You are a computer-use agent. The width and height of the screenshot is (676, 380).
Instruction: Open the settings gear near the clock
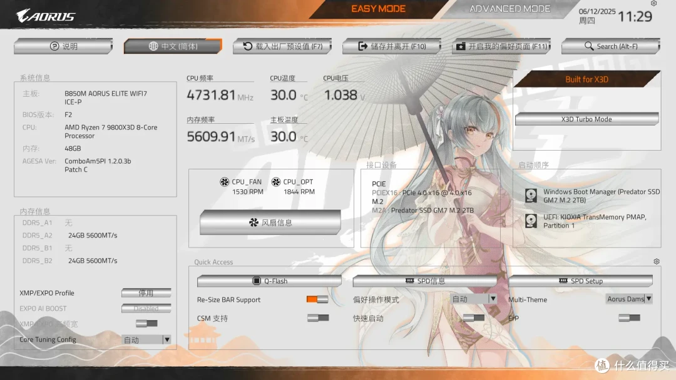(653, 4)
